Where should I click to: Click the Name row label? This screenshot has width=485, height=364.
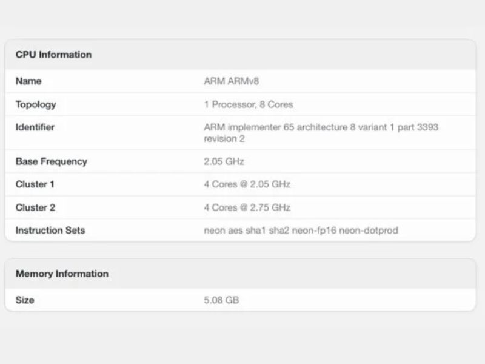30,81
